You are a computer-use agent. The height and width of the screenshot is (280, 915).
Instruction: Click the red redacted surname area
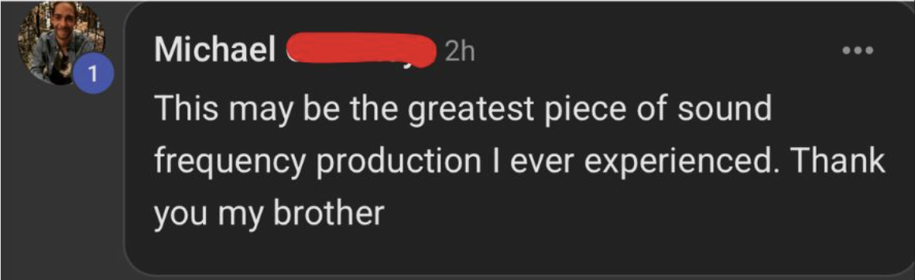[x=362, y=51]
